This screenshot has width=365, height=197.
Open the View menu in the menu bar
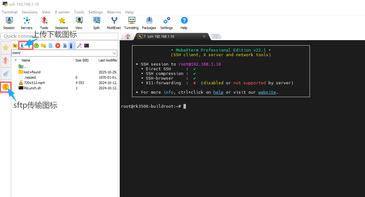[x=46, y=12]
